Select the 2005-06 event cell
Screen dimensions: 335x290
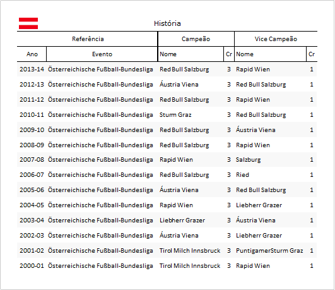pyautogui.click(x=100, y=190)
